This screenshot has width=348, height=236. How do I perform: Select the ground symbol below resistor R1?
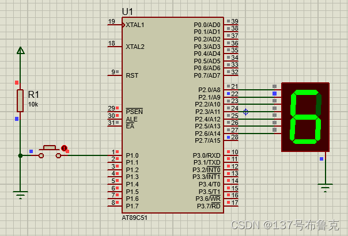click(20, 195)
